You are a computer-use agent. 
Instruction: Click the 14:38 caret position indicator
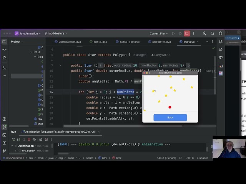pos(166,158)
